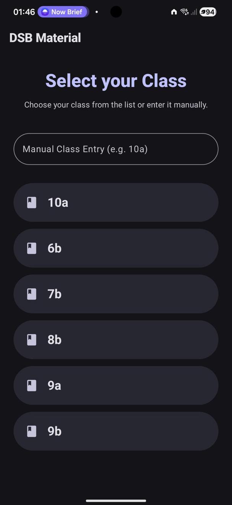This screenshot has height=505, width=232.
Task: Tap the bookmark icon beside 9a
Action: coord(32,385)
